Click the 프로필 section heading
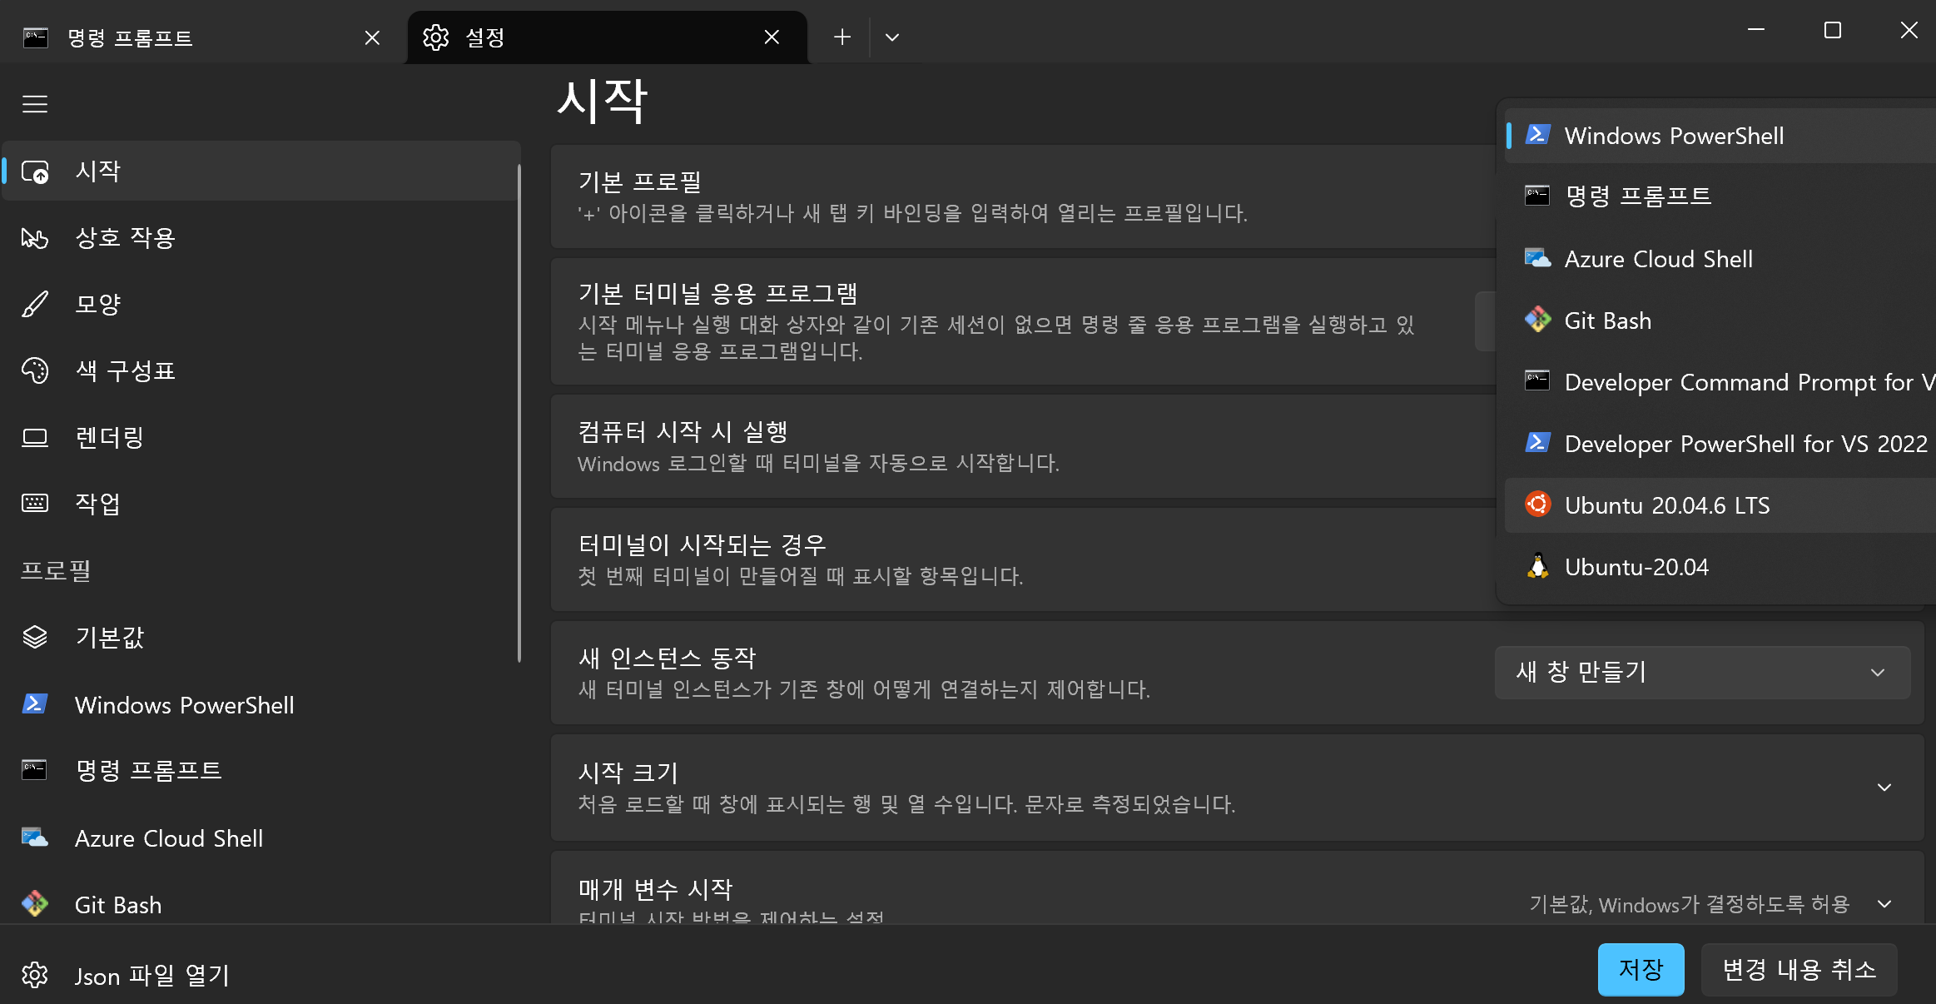Image resolution: width=1936 pixels, height=1004 pixels. [56, 570]
